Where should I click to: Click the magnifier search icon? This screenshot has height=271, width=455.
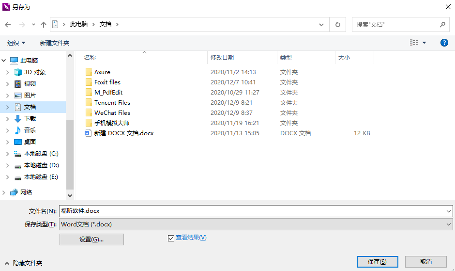[x=442, y=24]
